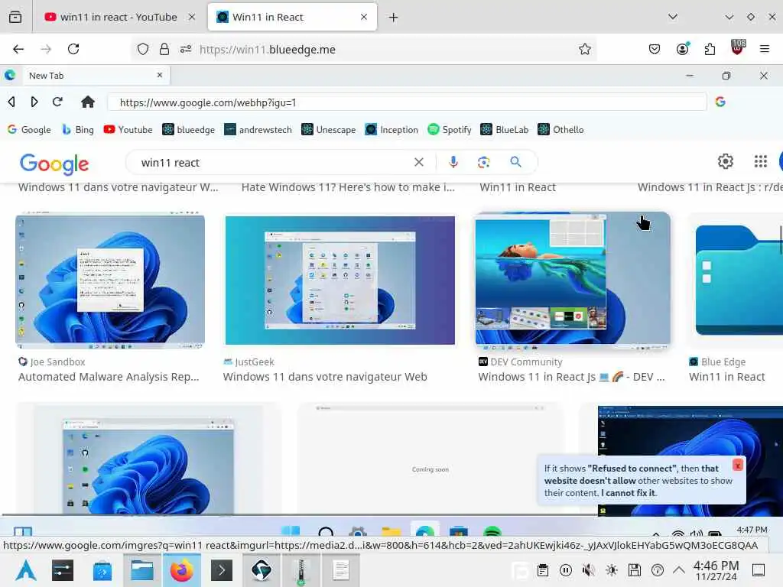Click 'Automated Malware Analysis Rep...' title
The height and width of the screenshot is (587, 783).
pos(109,377)
